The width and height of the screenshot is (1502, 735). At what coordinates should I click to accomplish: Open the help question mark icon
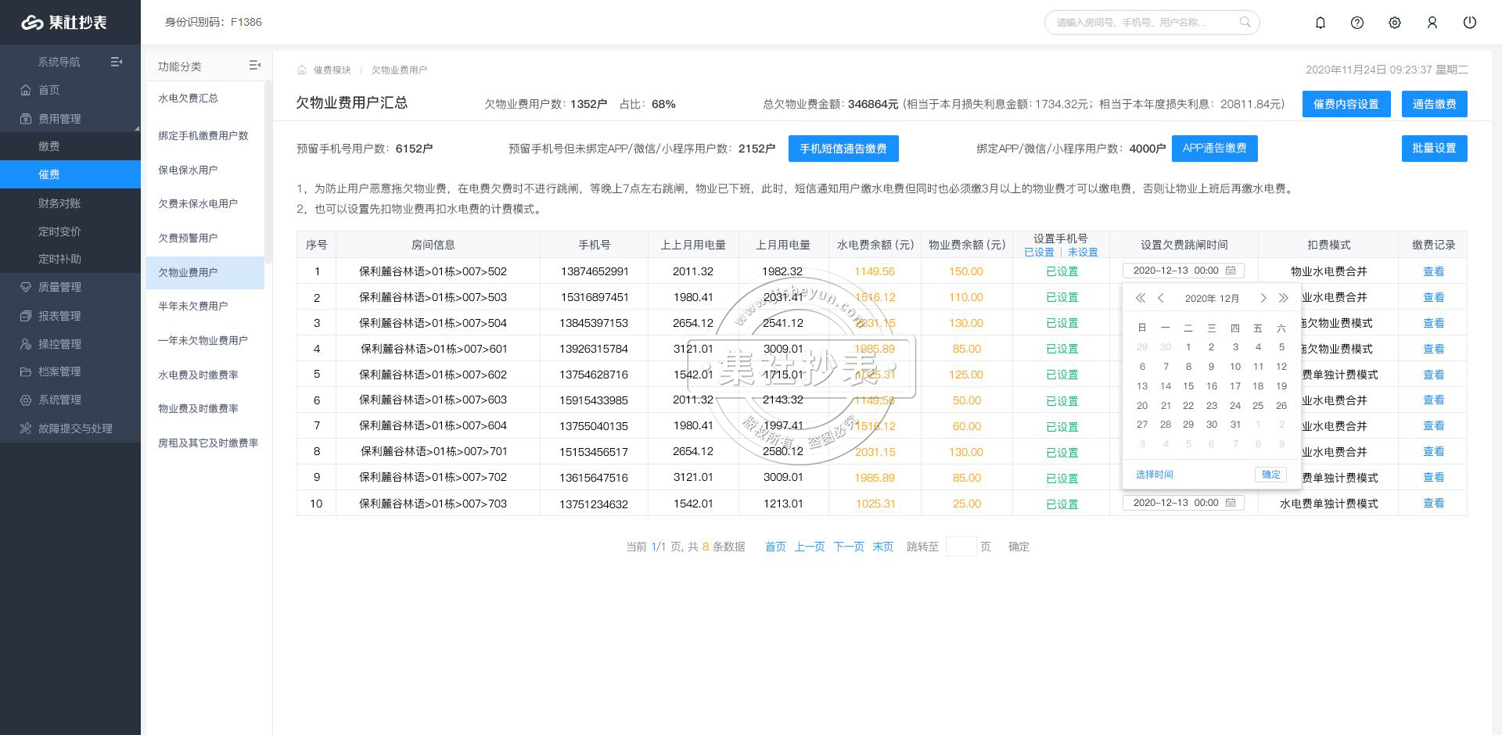pyautogui.click(x=1357, y=23)
